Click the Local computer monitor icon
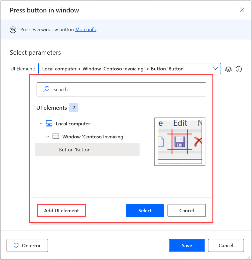Screen dimensions: 252x260 click(49, 123)
